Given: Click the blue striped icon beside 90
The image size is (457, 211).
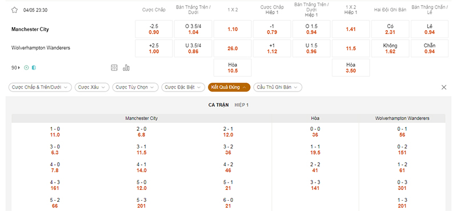Looking at the screenshot, I should [x=34, y=68].
